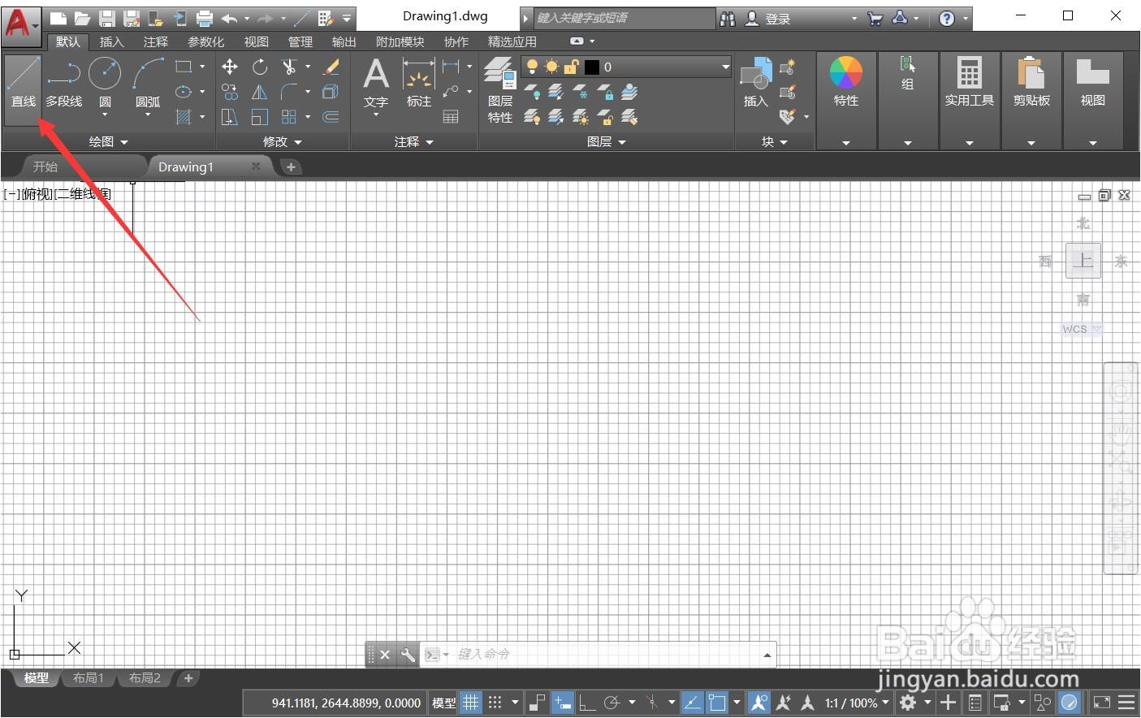Open command line customize wrench

(408, 655)
